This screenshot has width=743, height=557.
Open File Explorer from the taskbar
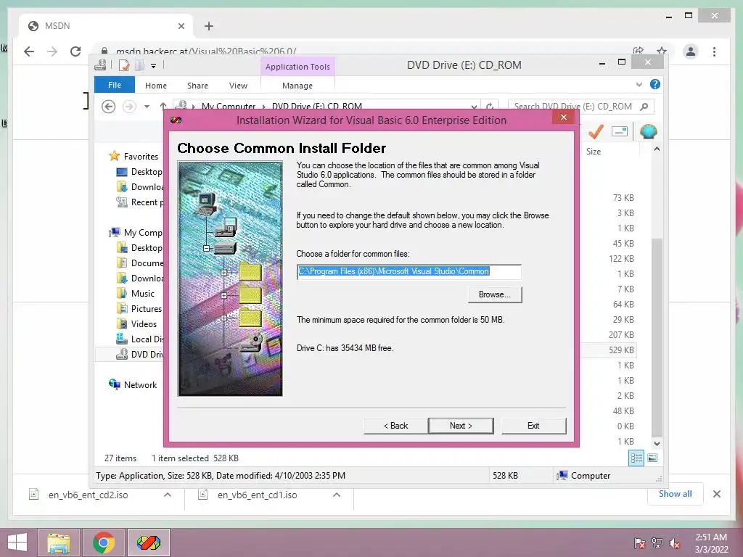59,542
